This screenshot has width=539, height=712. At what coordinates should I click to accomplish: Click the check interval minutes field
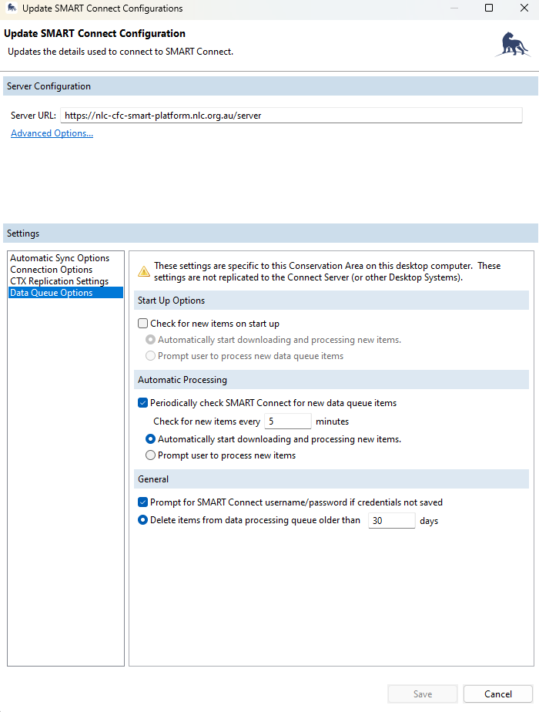(x=287, y=421)
